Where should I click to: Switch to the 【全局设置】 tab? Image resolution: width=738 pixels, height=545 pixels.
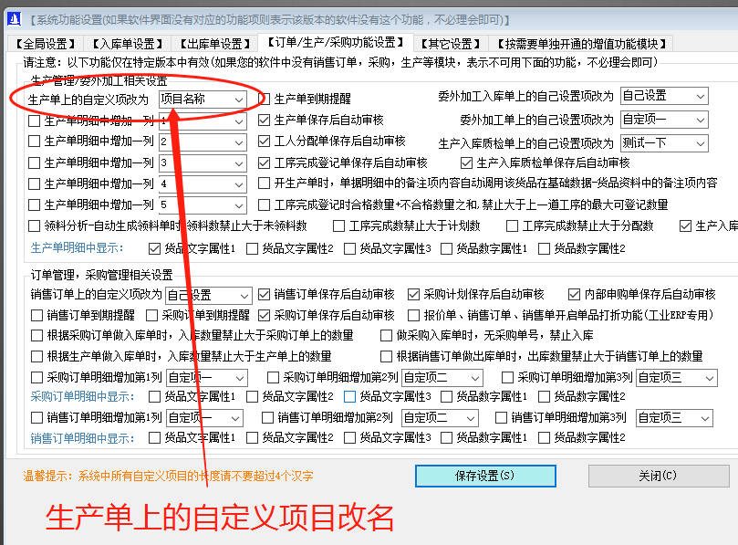pyautogui.click(x=43, y=43)
